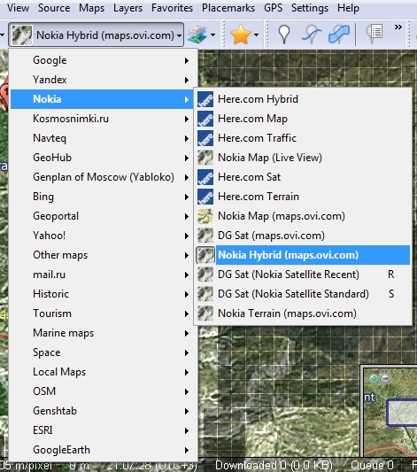Choose DG Sat (maps.ovi.com)

click(x=303, y=236)
